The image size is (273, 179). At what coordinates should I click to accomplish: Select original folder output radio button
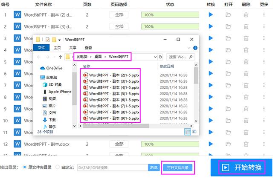pyautogui.click(x=25, y=167)
